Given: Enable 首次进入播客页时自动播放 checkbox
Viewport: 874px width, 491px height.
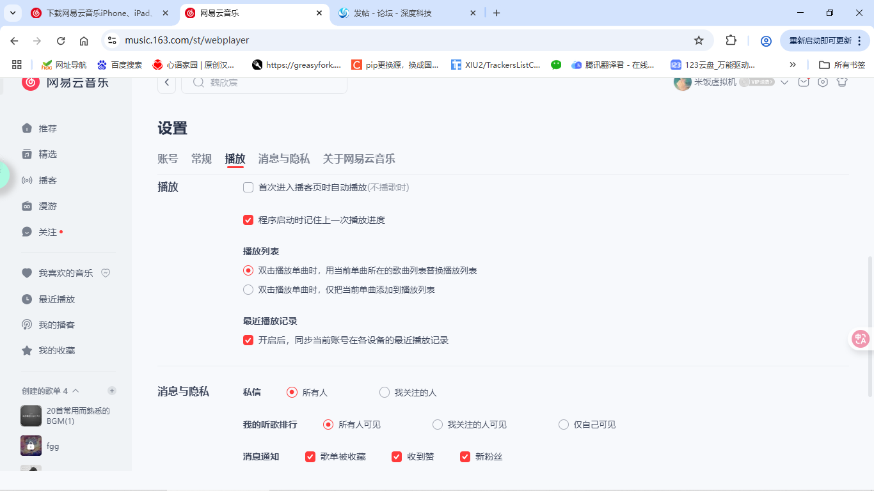Looking at the screenshot, I should (x=248, y=187).
